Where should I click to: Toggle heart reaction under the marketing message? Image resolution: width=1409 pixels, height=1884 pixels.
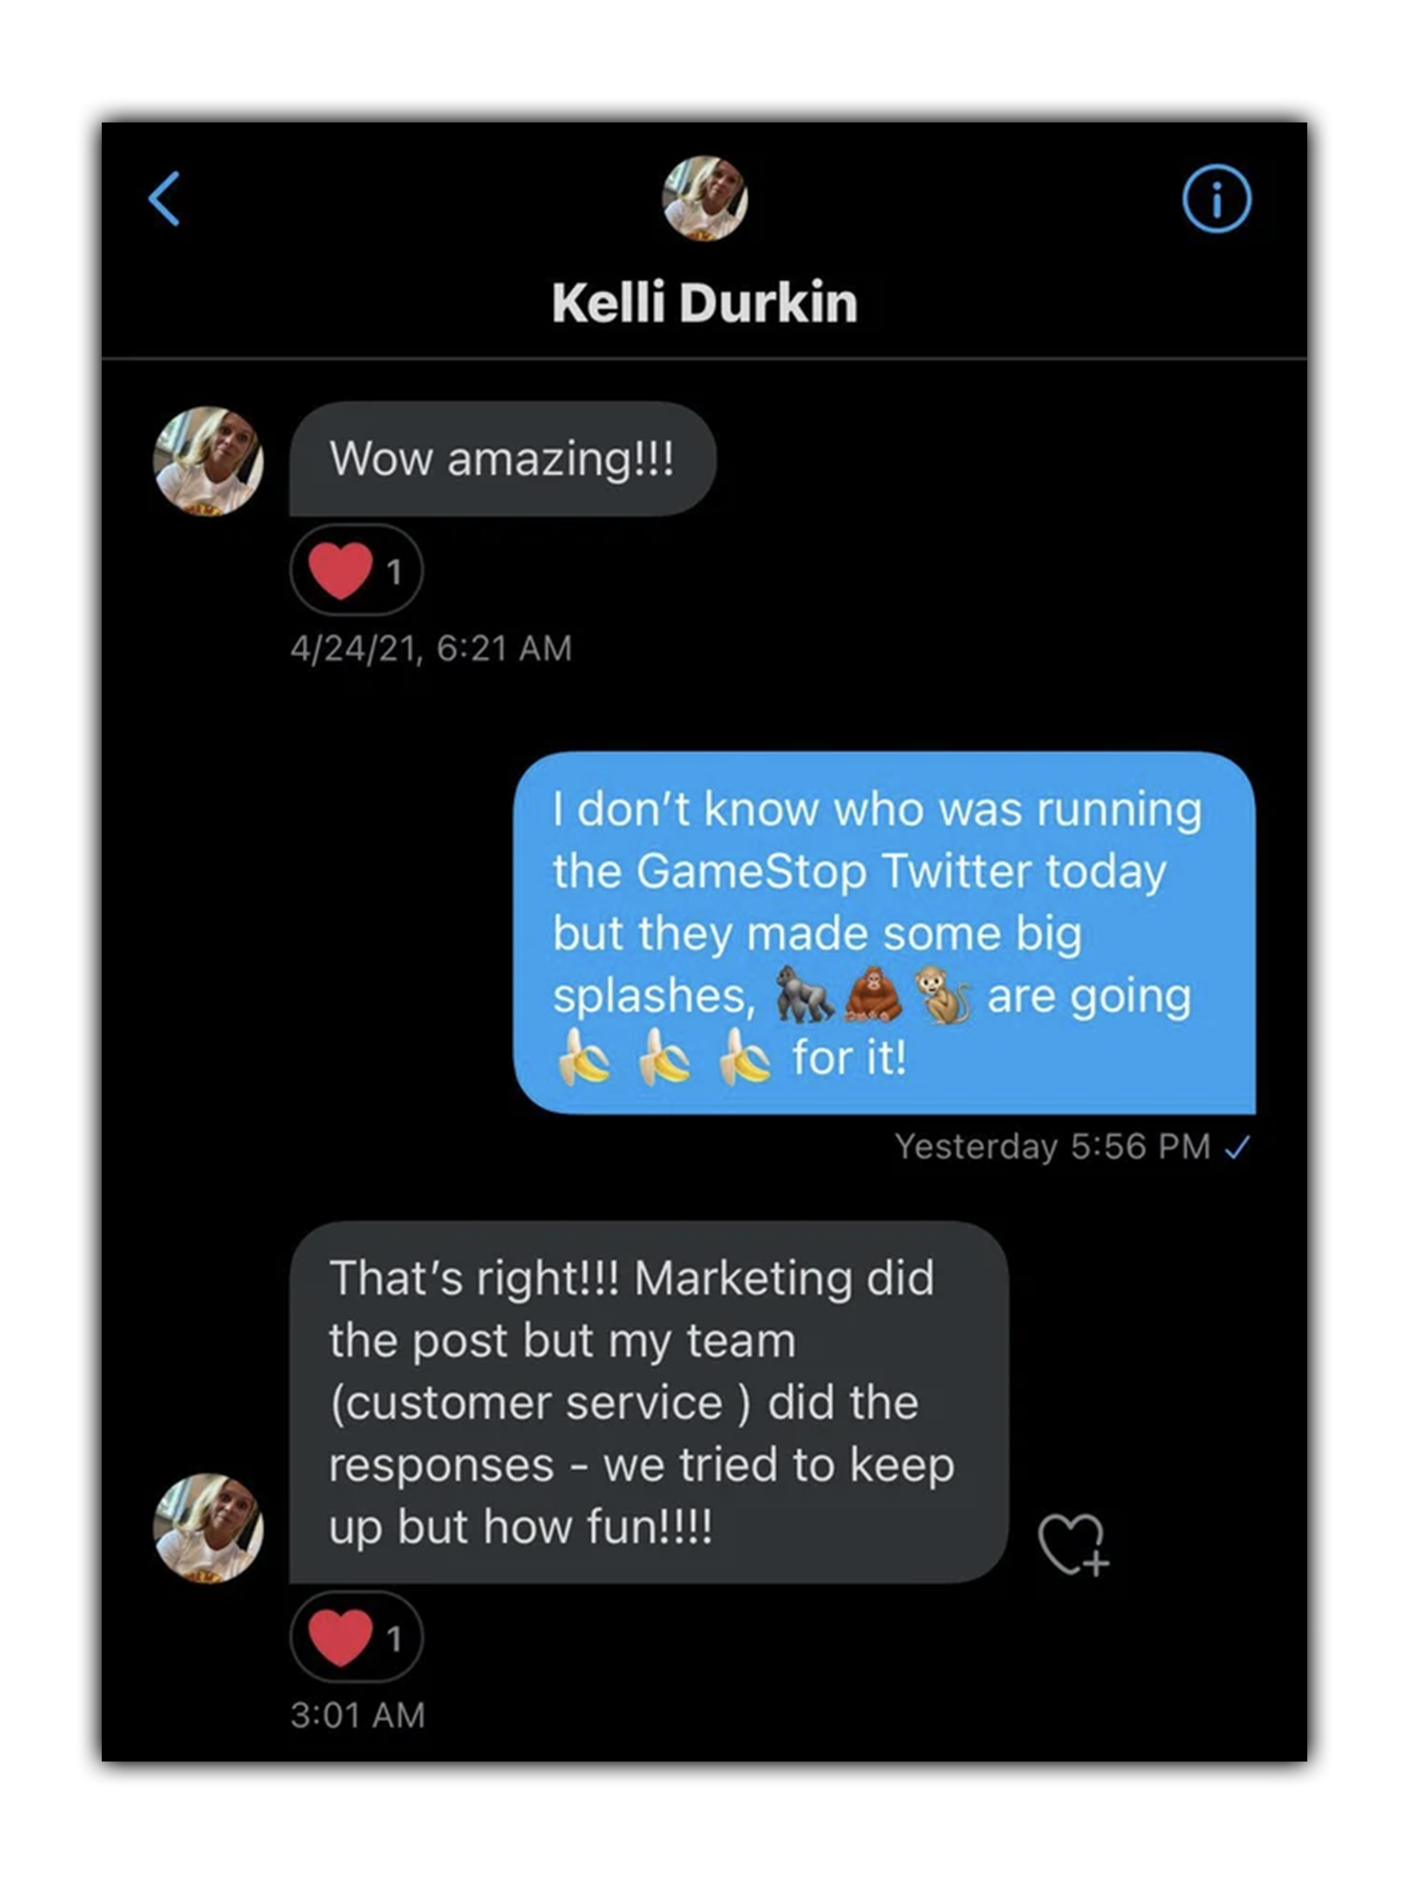tap(356, 1638)
